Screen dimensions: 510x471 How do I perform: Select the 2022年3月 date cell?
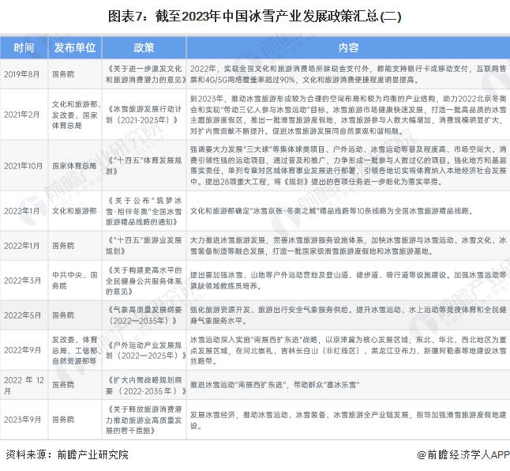point(22,281)
